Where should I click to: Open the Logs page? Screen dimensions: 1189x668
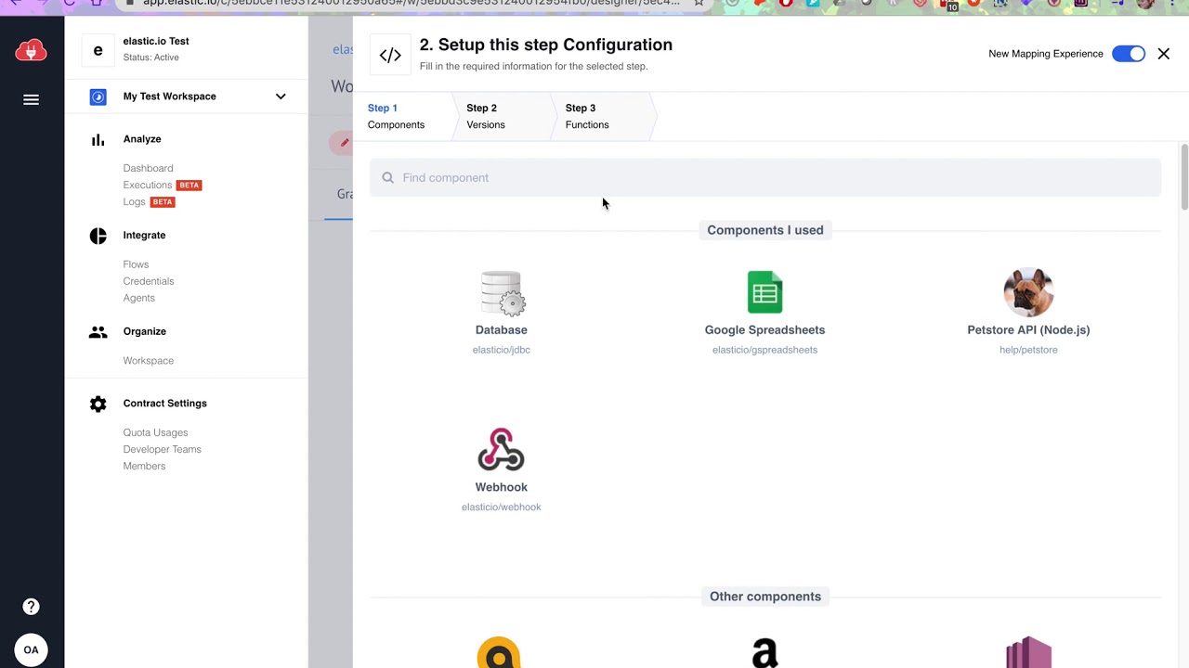click(x=134, y=201)
